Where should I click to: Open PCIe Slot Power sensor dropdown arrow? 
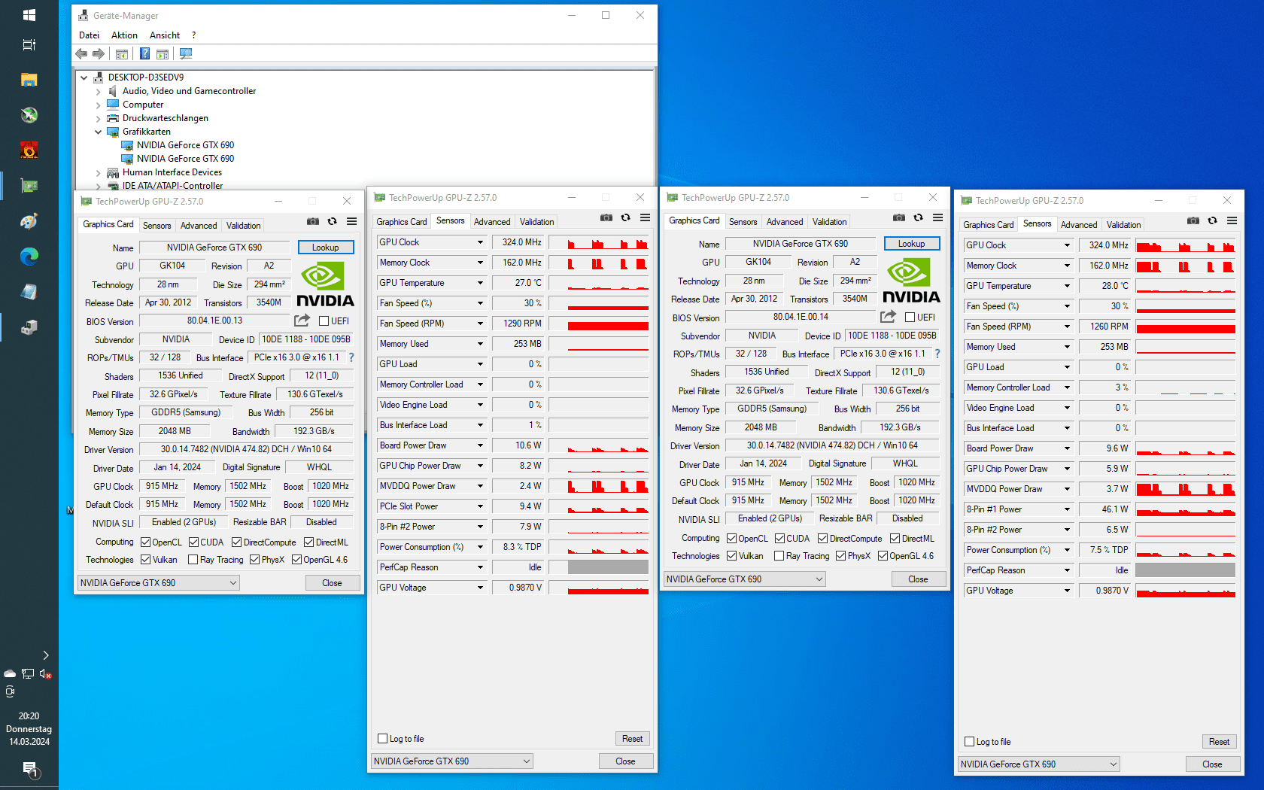pos(480,506)
